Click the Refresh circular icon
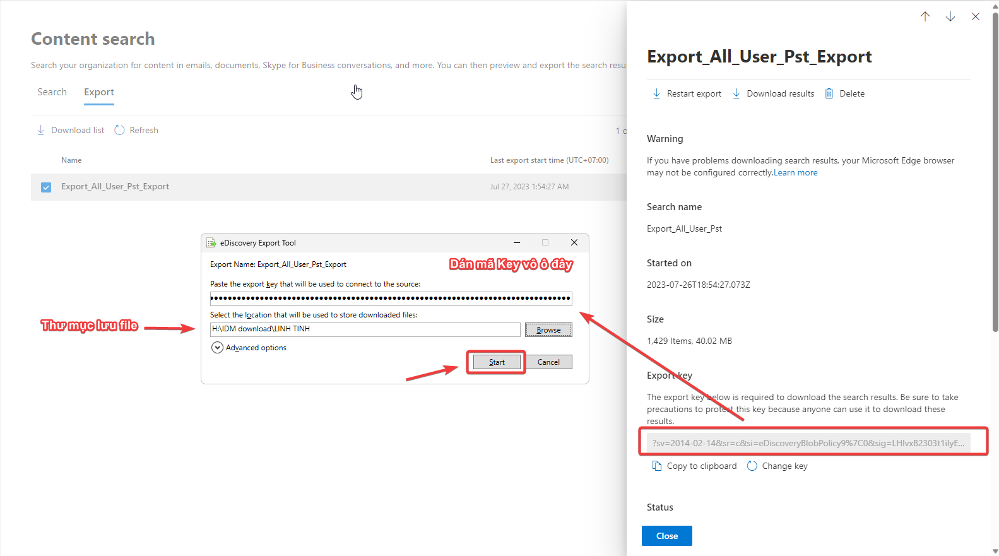The width and height of the screenshot is (999, 556). click(119, 130)
